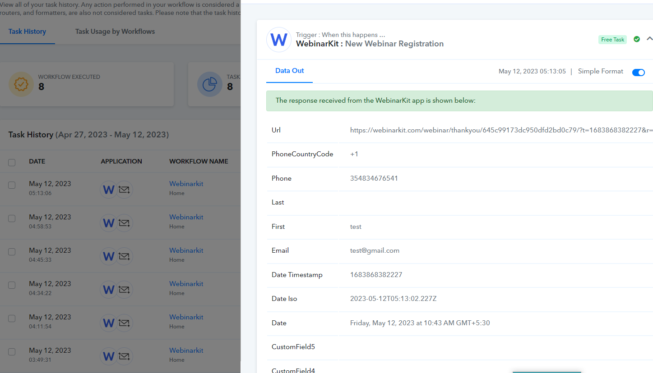Screen dimensions: 653x373
Task: Click email app icon in 04:11:54 row
Action: click(x=124, y=323)
